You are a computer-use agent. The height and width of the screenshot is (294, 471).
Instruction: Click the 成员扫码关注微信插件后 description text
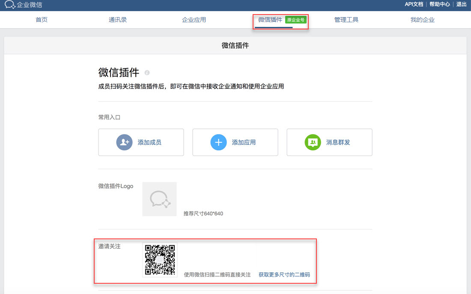point(191,86)
